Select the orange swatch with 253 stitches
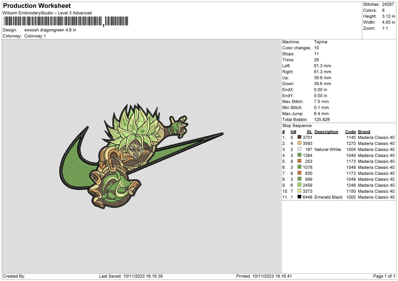Image resolution: width=398 pixels, height=281 pixels. point(299,161)
